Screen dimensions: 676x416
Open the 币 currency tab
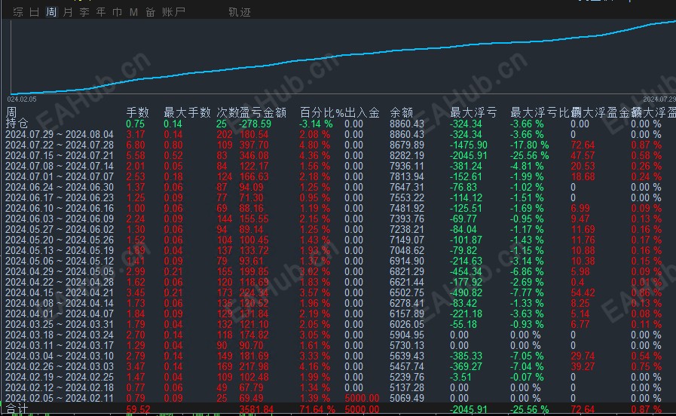117,12
